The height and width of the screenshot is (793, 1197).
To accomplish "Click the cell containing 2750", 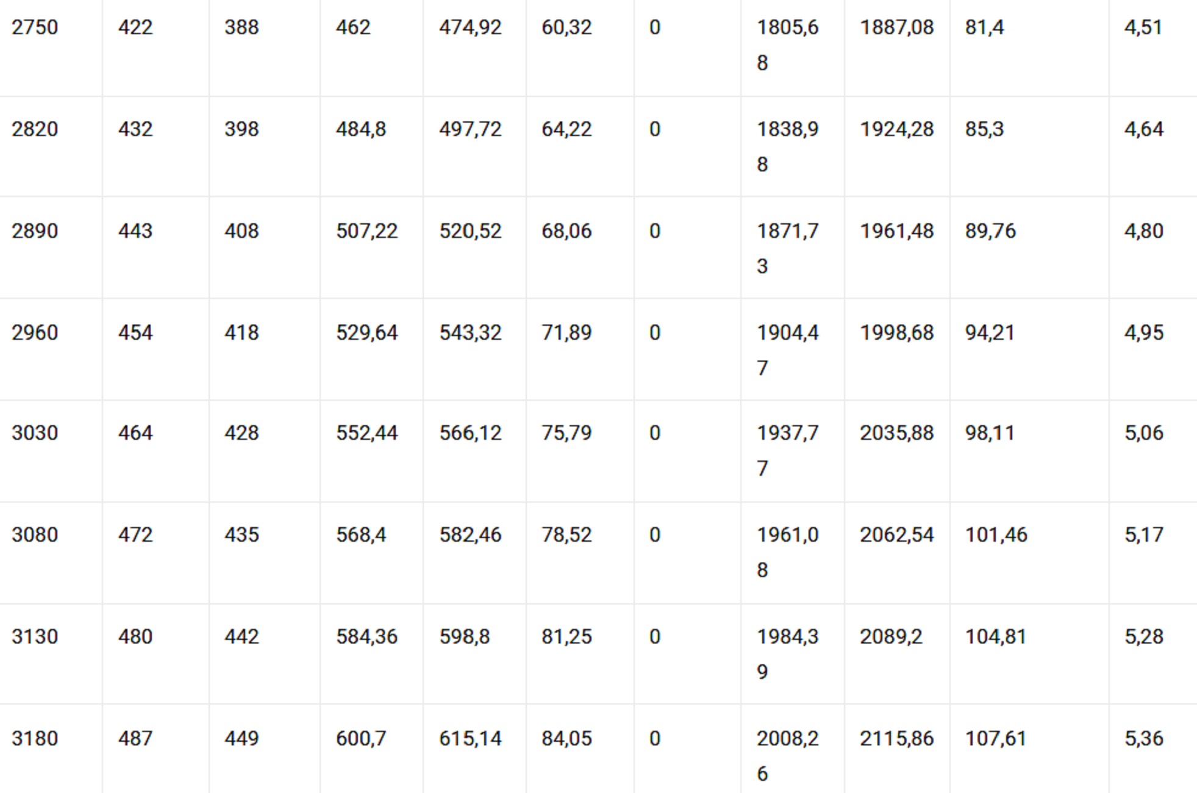I will [35, 27].
